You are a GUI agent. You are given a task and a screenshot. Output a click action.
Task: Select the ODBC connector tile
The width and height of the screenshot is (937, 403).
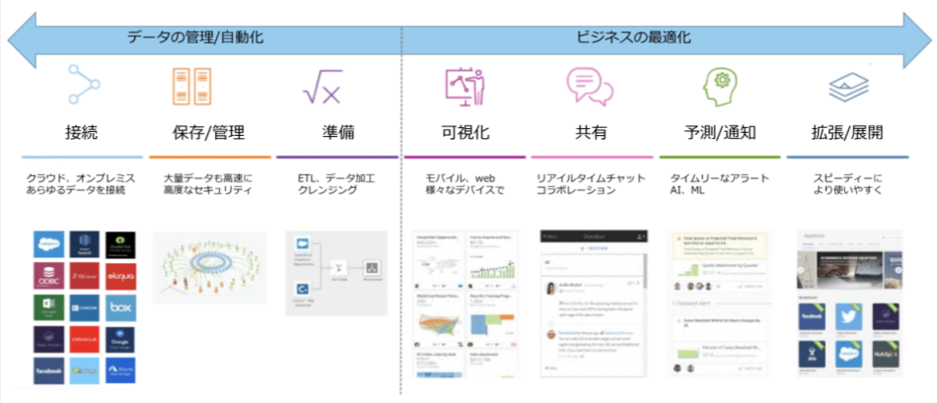[x=48, y=277]
